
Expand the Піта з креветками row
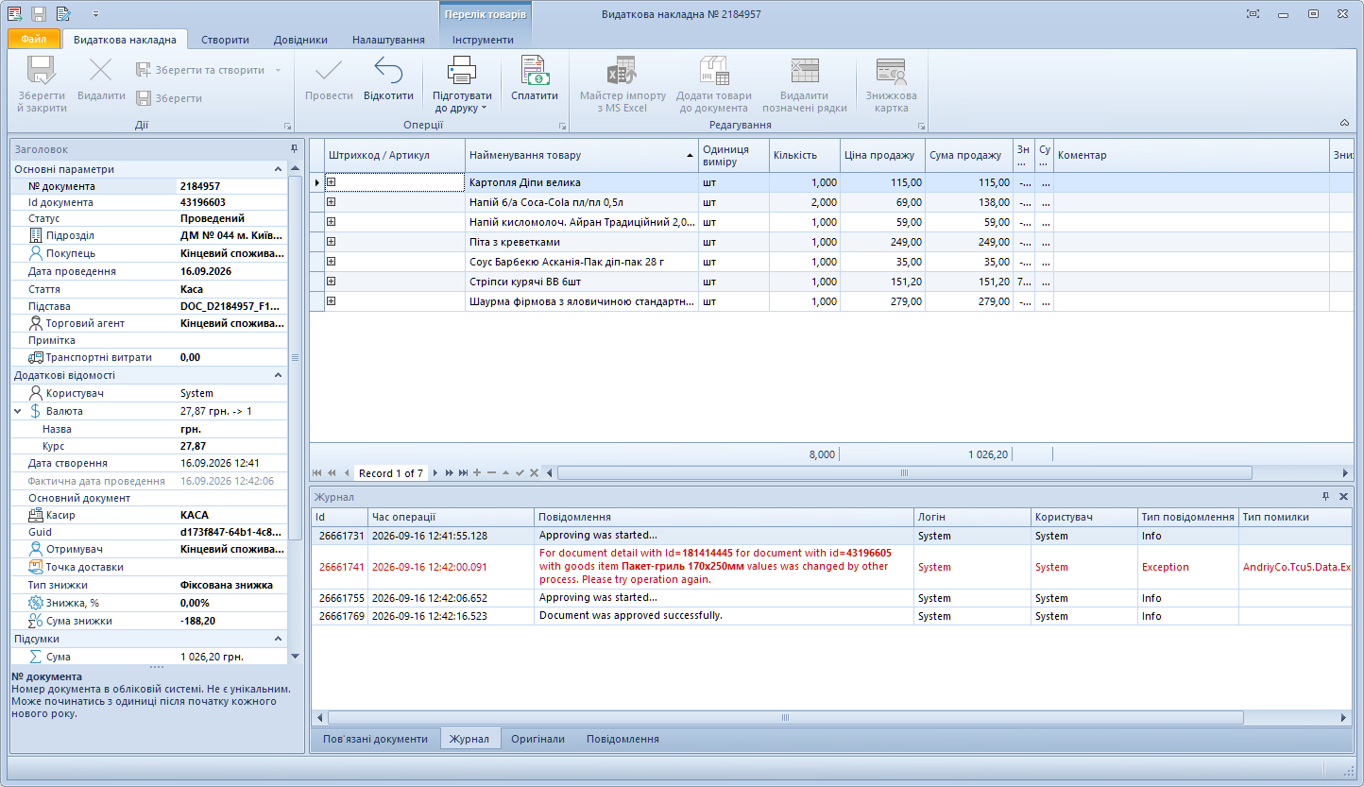(x=331, y=242)
